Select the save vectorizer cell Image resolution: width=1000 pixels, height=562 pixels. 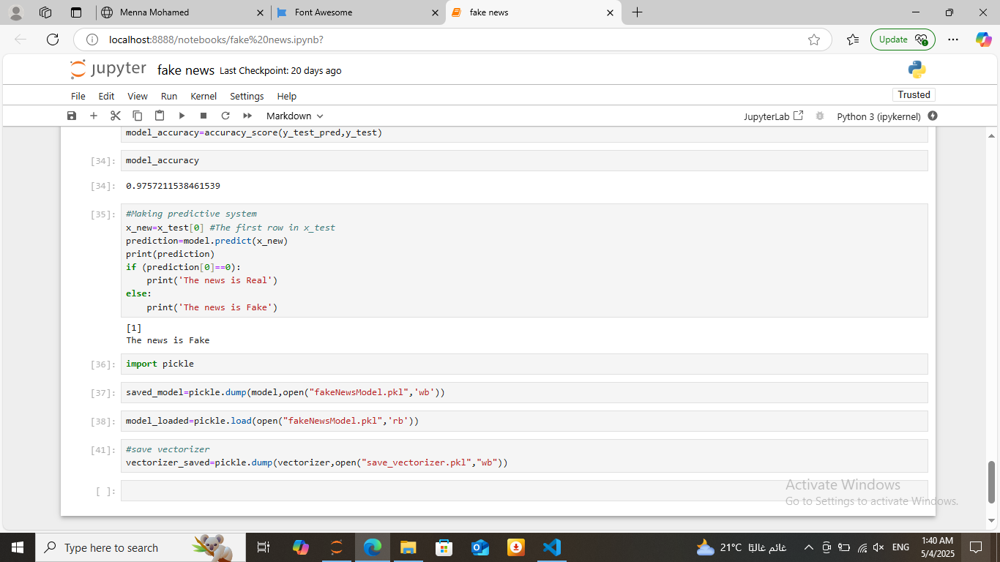tap(524, 456)
